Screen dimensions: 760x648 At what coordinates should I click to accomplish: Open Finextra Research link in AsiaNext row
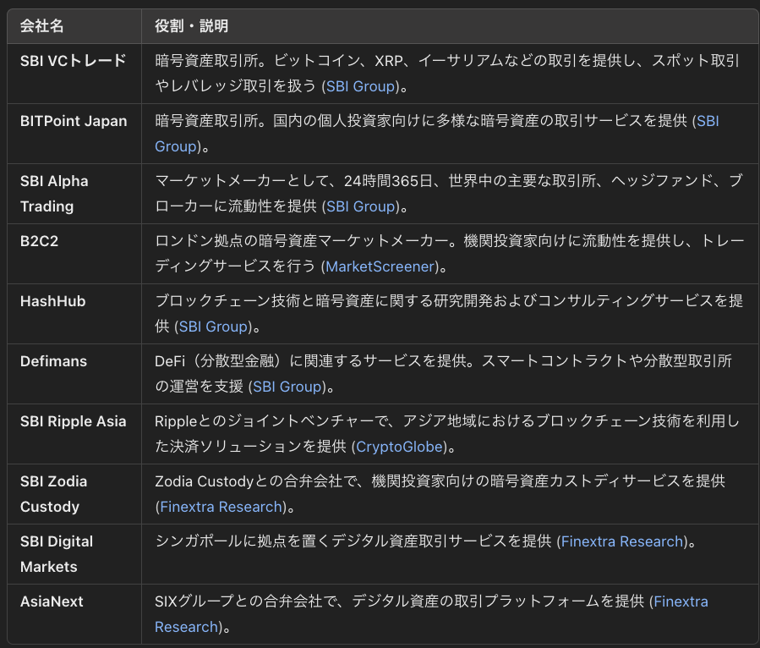coord(681,602)
